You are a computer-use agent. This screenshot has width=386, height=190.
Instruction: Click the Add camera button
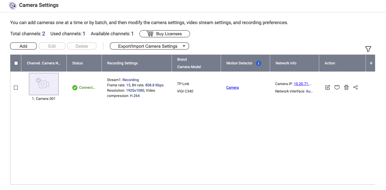click(23, 46)
